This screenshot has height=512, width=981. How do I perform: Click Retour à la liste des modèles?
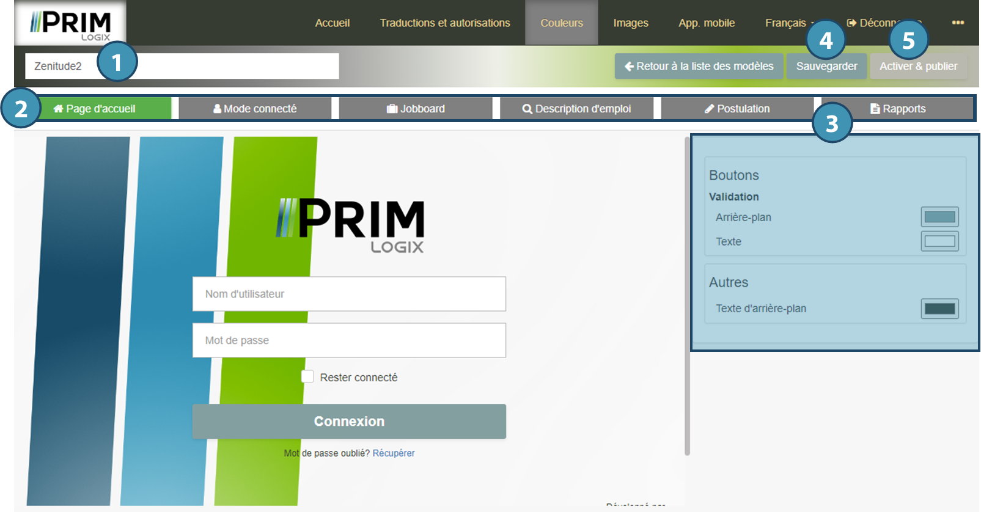pyautogui.click(x=698, y=66)
